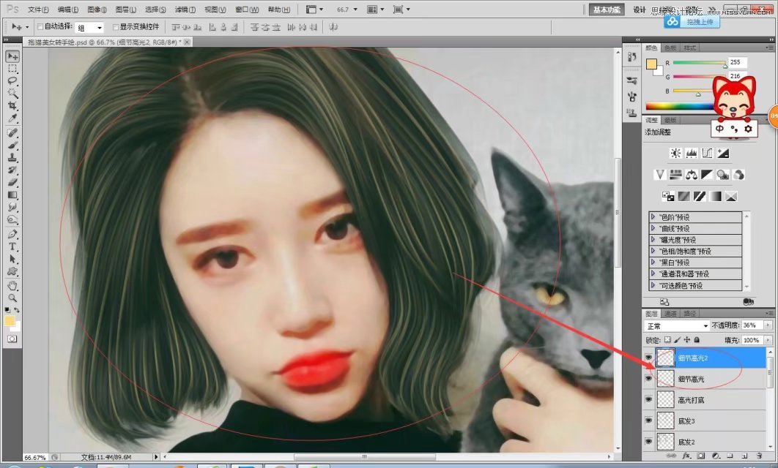The height and width of the screenshot is (468, 778).
Task: Select the Gradient tool
Action: [12, 195]
